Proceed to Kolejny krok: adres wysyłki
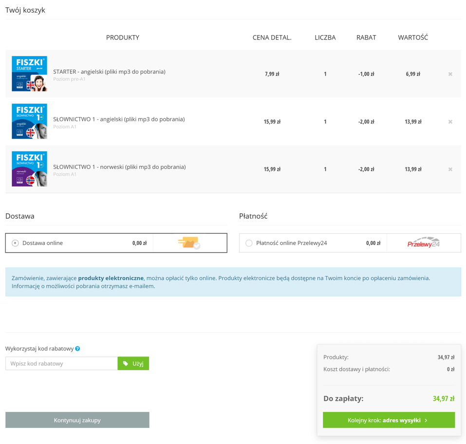This screenshot has height=444, width=466. pos(388,420)
